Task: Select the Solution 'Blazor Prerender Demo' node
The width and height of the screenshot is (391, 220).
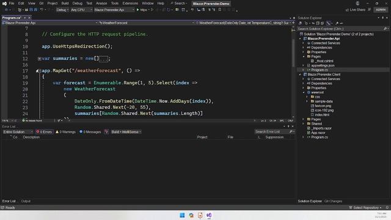Action: 338,34
